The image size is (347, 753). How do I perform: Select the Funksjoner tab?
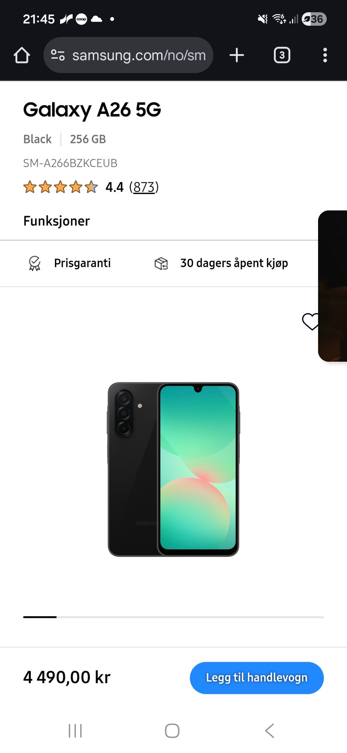(56, 221)
